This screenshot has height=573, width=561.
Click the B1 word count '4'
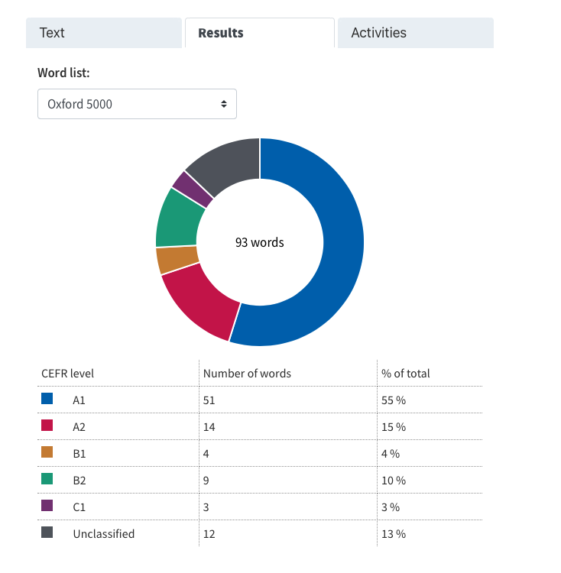click(206, 454)
